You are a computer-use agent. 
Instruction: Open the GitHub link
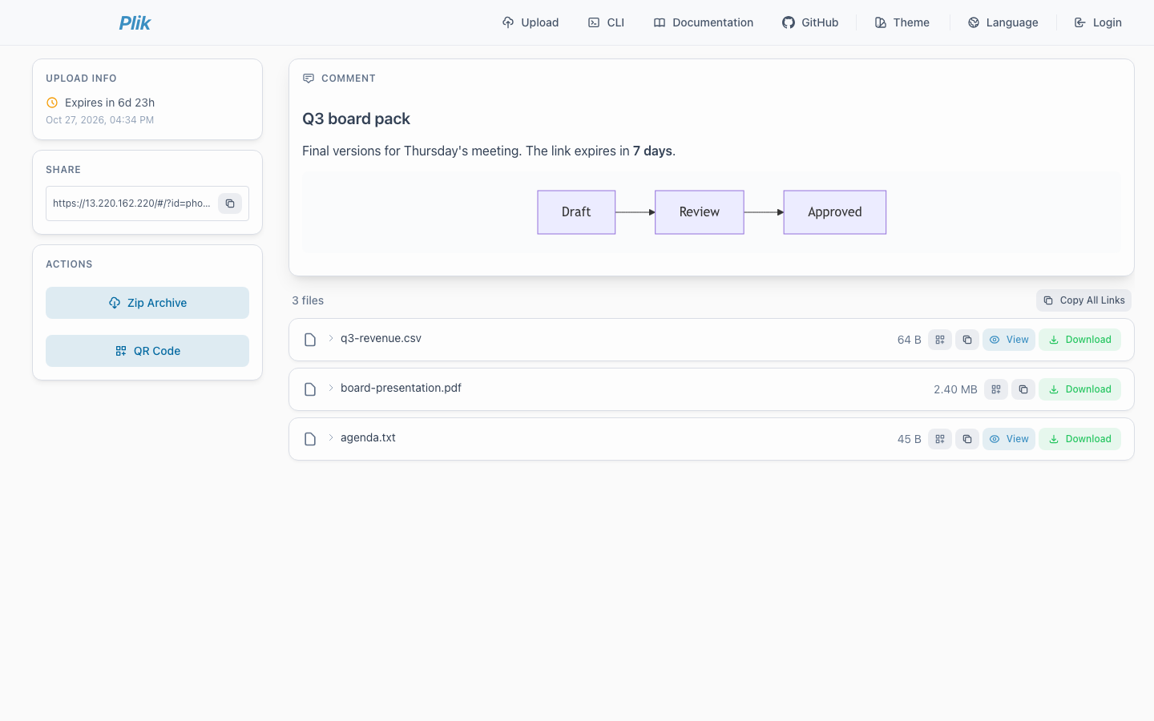810,22
